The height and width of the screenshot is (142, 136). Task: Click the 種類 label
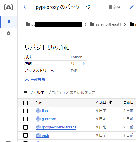28,64
